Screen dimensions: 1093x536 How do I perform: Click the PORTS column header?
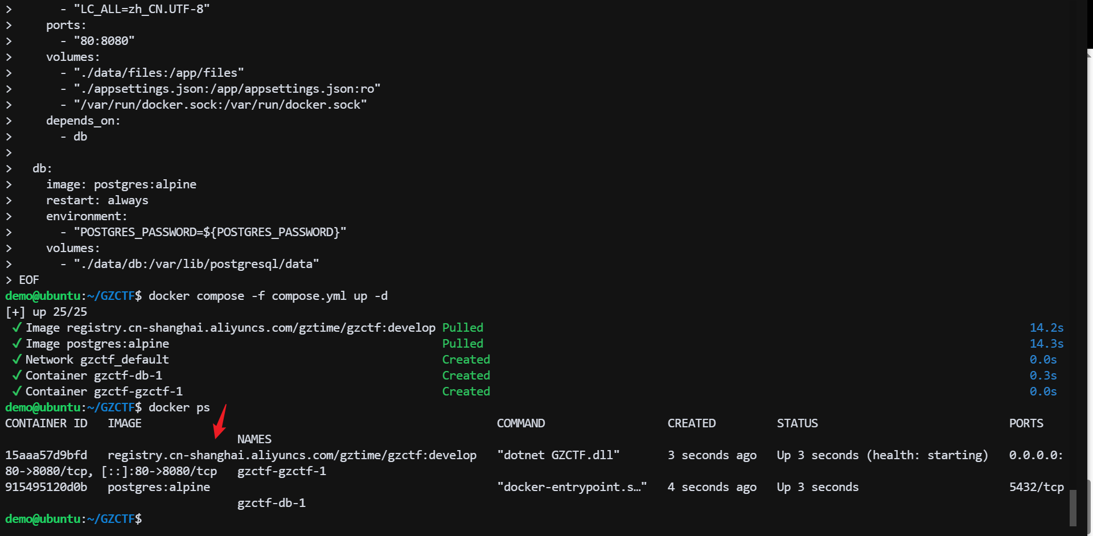1026,423
